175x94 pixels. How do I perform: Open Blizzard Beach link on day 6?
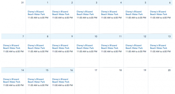coord(158,13)
